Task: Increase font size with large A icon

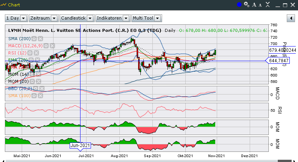Action: pos(254,5)
